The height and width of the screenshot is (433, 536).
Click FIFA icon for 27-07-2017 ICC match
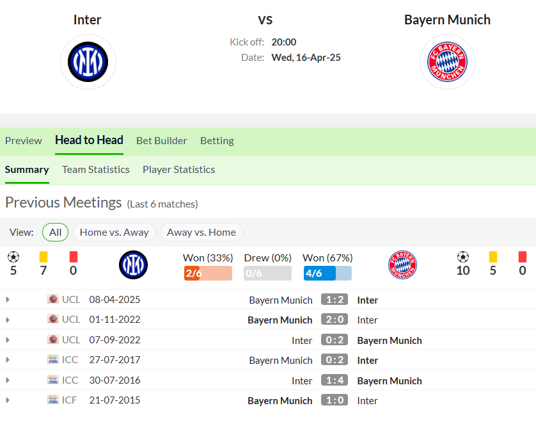(x=53, y=359)
